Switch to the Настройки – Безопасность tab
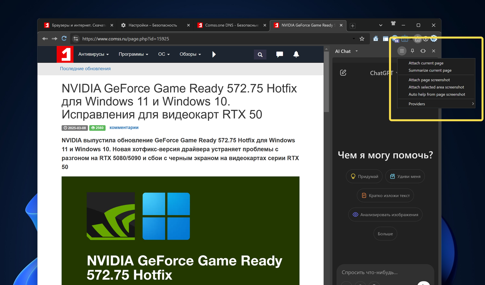 (x=153, y=25)
